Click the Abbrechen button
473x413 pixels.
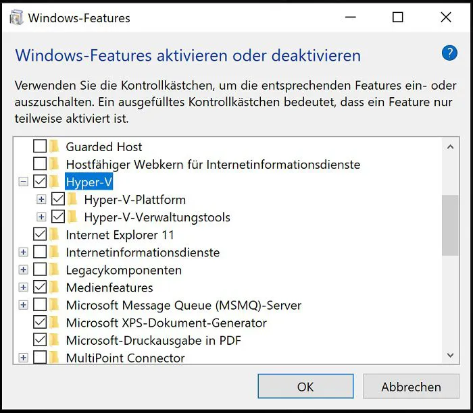[411, 386]
